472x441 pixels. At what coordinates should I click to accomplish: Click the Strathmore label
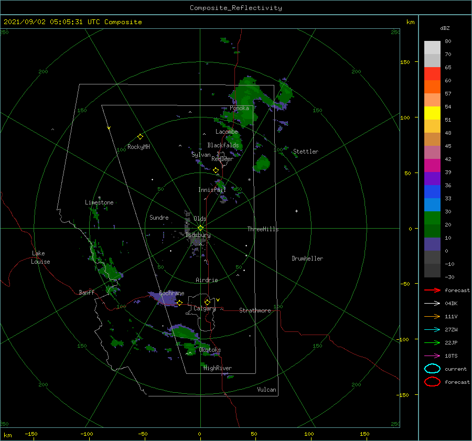[x=255, y=310]
